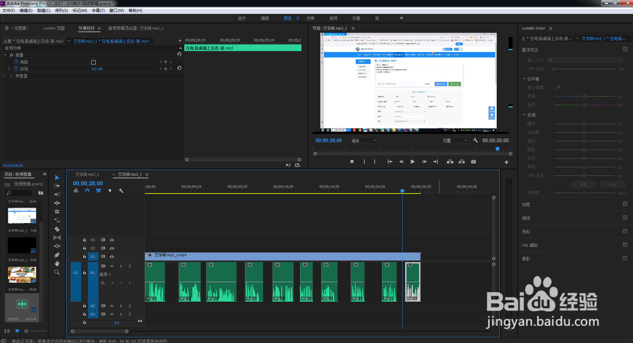The height and width of the screenshot is (343, 633).
Task: Toggle timeline Snap magnet icon
Action: [x=87, y=191]
